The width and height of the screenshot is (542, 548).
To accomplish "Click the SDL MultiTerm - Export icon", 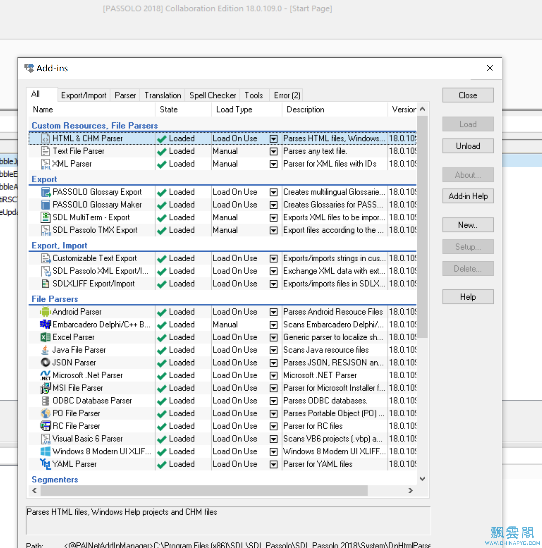I will click(45, 218).
